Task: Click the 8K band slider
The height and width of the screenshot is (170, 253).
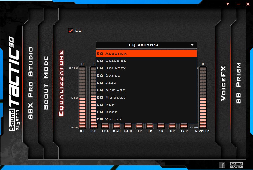Action: [x=172, y=126]
